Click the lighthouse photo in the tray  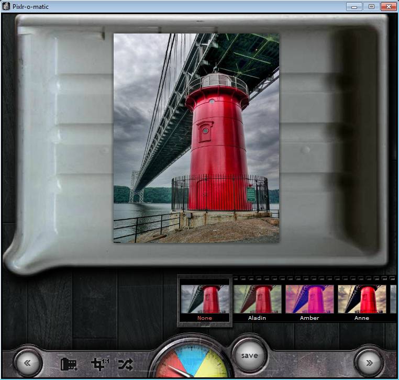coord(196,138)
